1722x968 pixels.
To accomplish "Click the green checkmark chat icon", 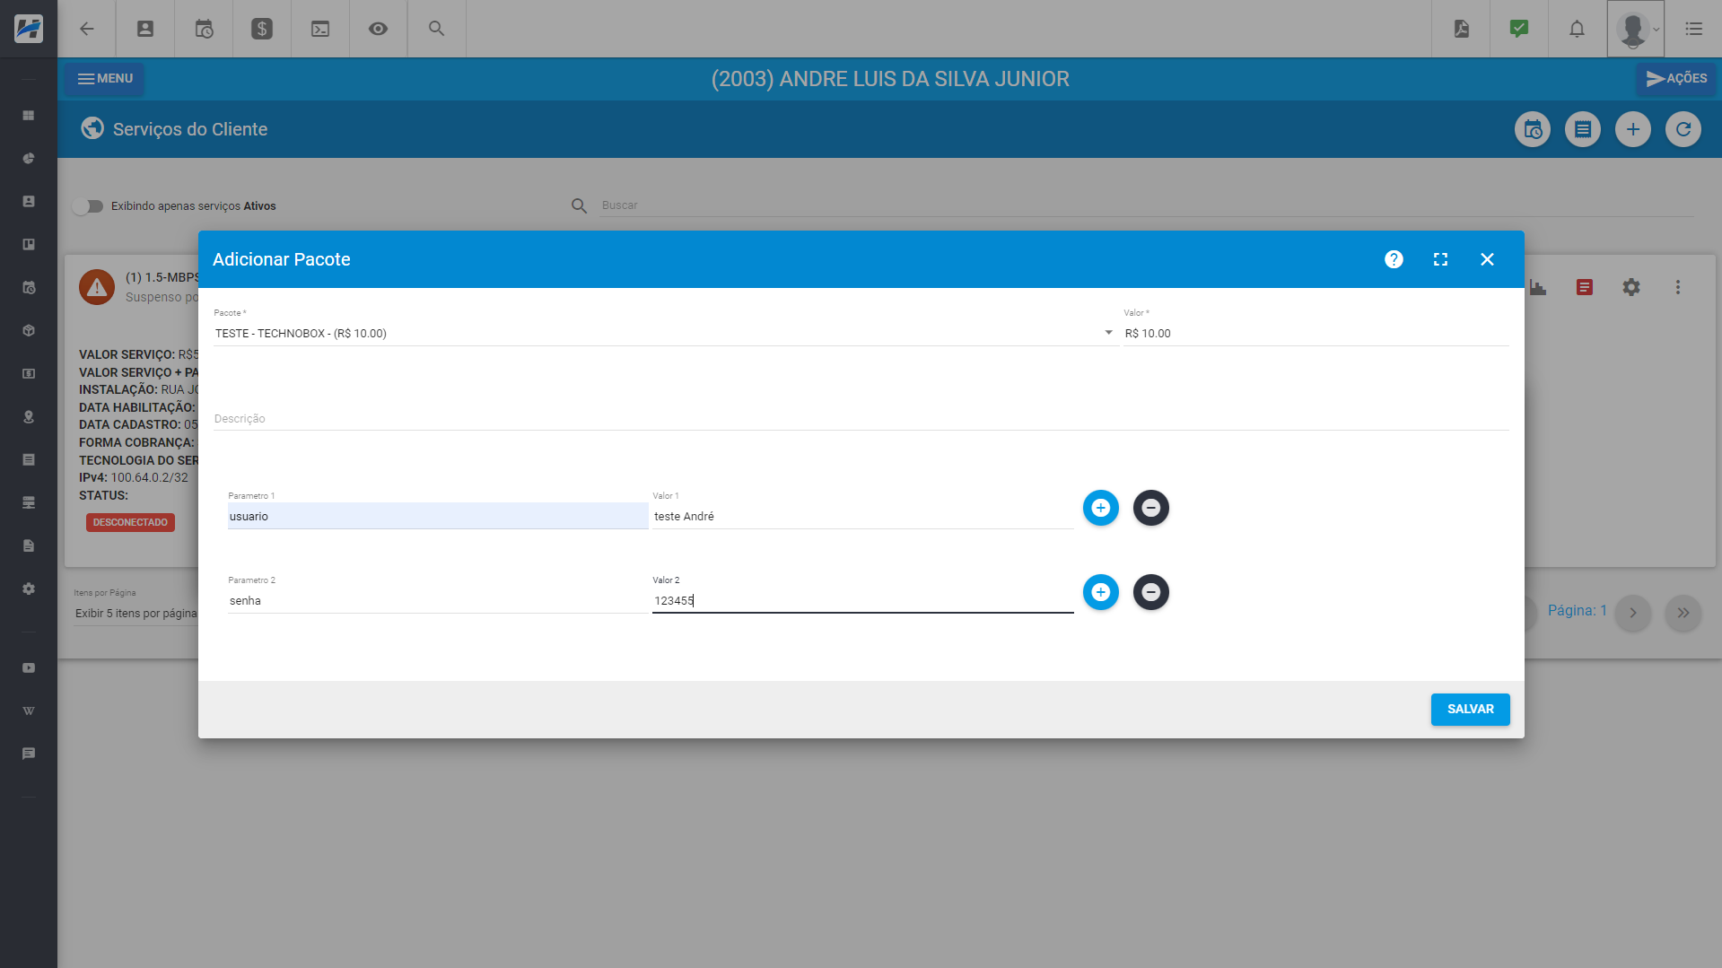I will [1519, 29].
